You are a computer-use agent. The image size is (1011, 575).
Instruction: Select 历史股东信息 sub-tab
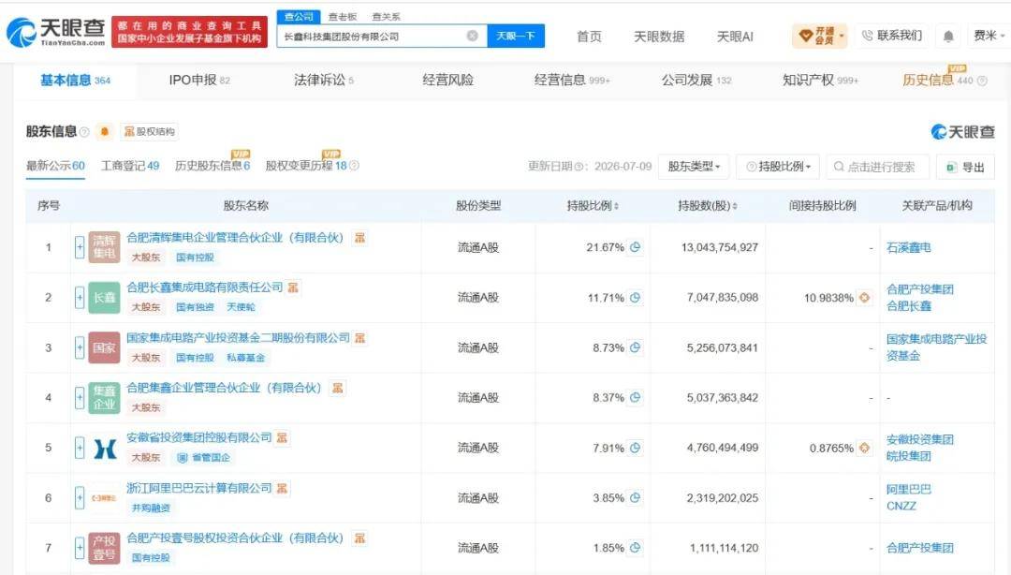pos(212,166)
